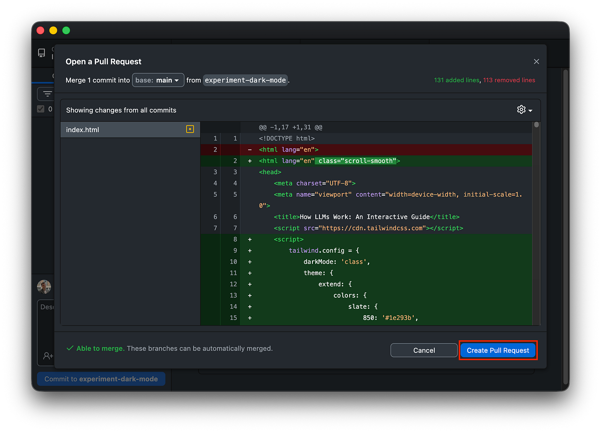
Task: Open the diff options gear dropdown
Action: pyautogui.click(x=524, y=109)
